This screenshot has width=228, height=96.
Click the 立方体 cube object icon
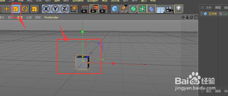[205, 14]
